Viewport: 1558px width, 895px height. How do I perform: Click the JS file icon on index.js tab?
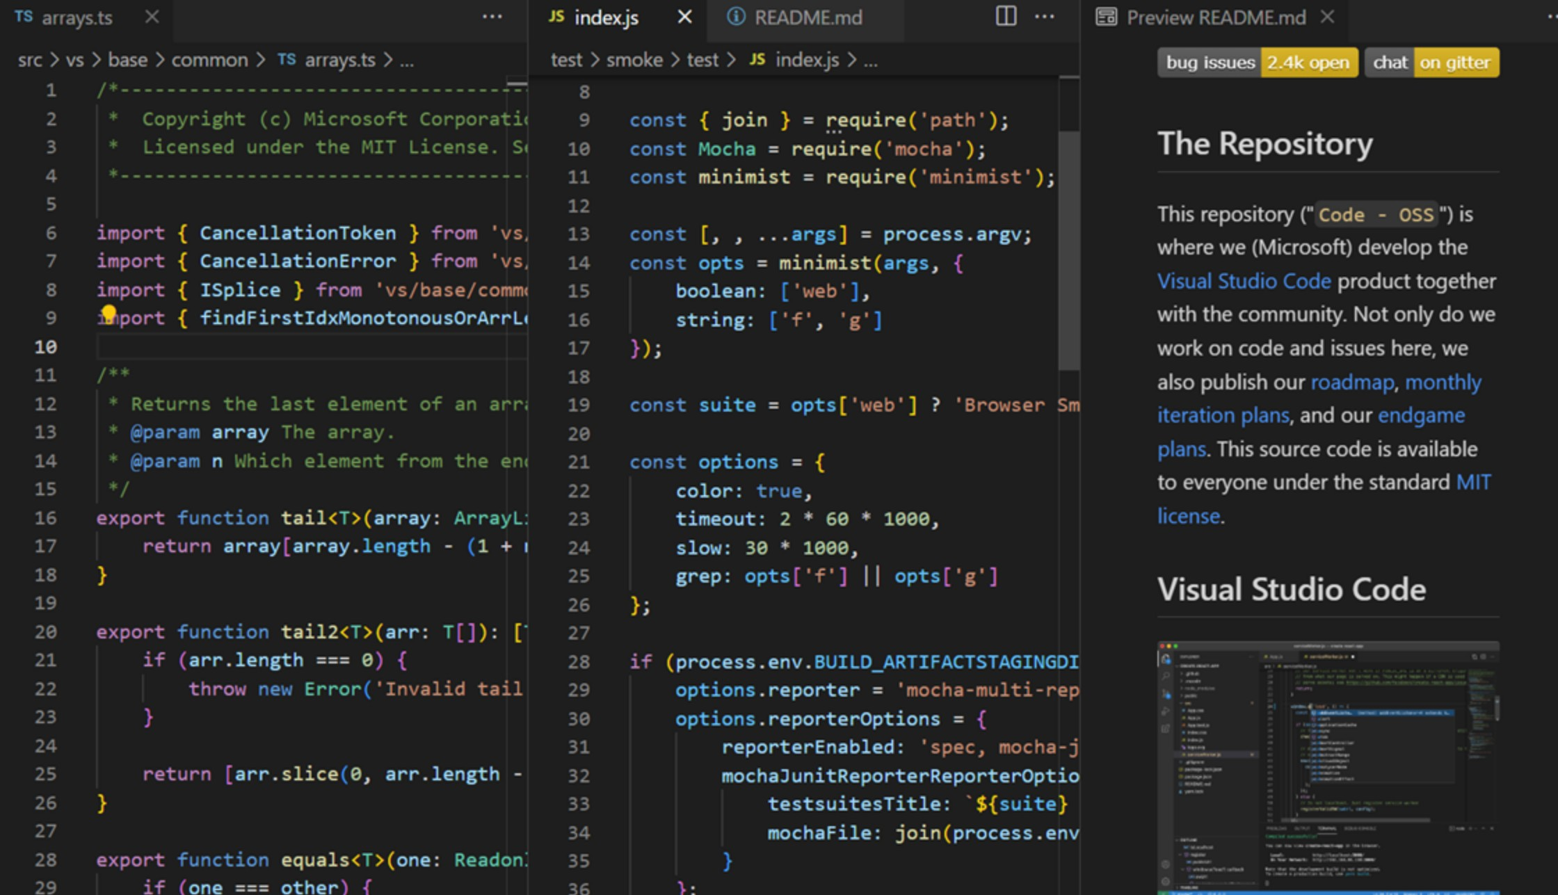(556, 17)
